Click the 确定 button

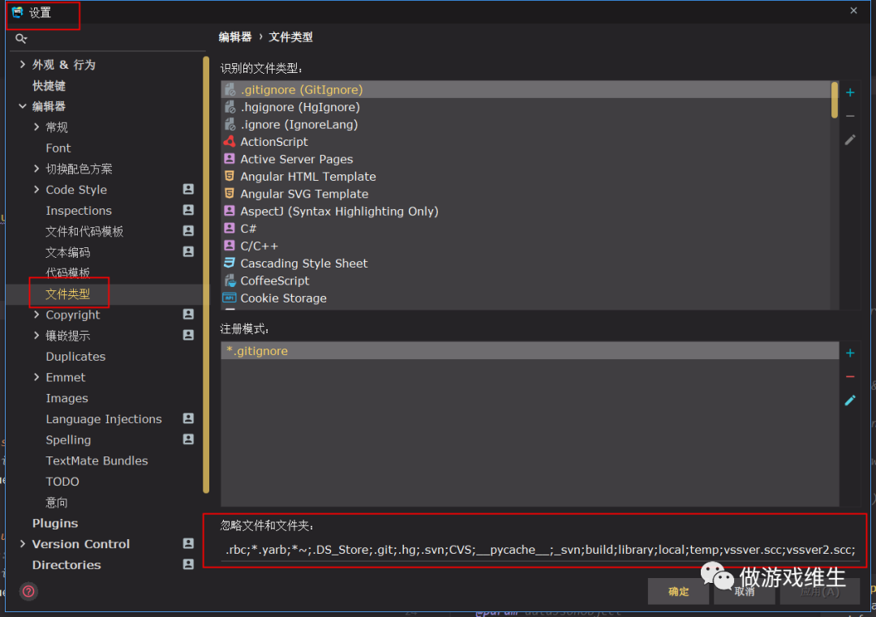(678, 591)
